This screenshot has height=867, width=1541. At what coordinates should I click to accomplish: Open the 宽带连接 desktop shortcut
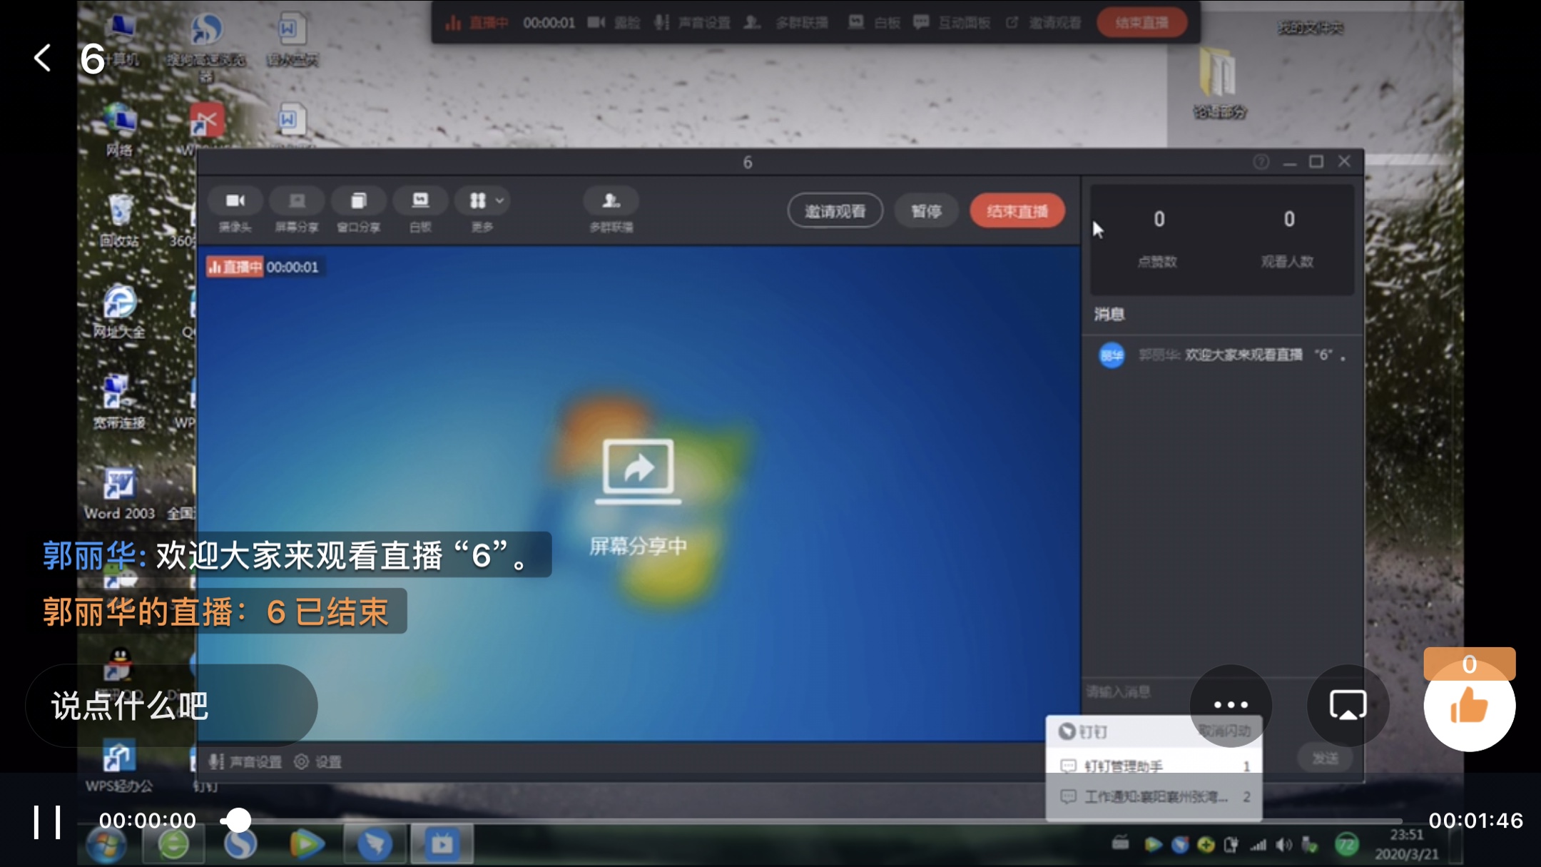(119, 402)
